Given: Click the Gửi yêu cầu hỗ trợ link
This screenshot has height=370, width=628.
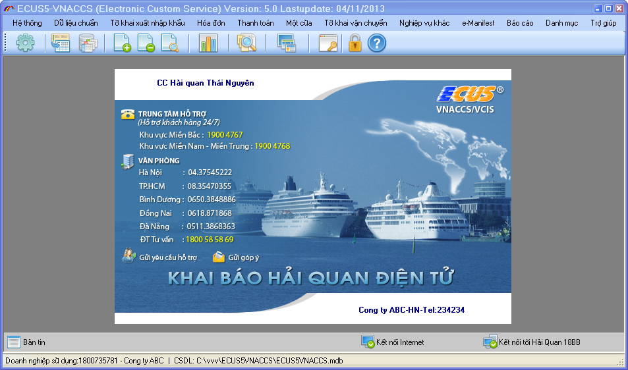Looking at the screenshot, I should tap(167, 257).
